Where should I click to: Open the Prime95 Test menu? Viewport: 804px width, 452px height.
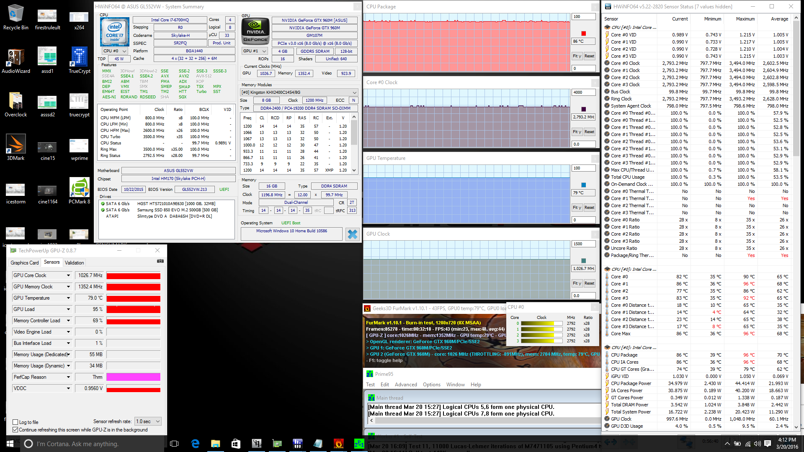371,385
